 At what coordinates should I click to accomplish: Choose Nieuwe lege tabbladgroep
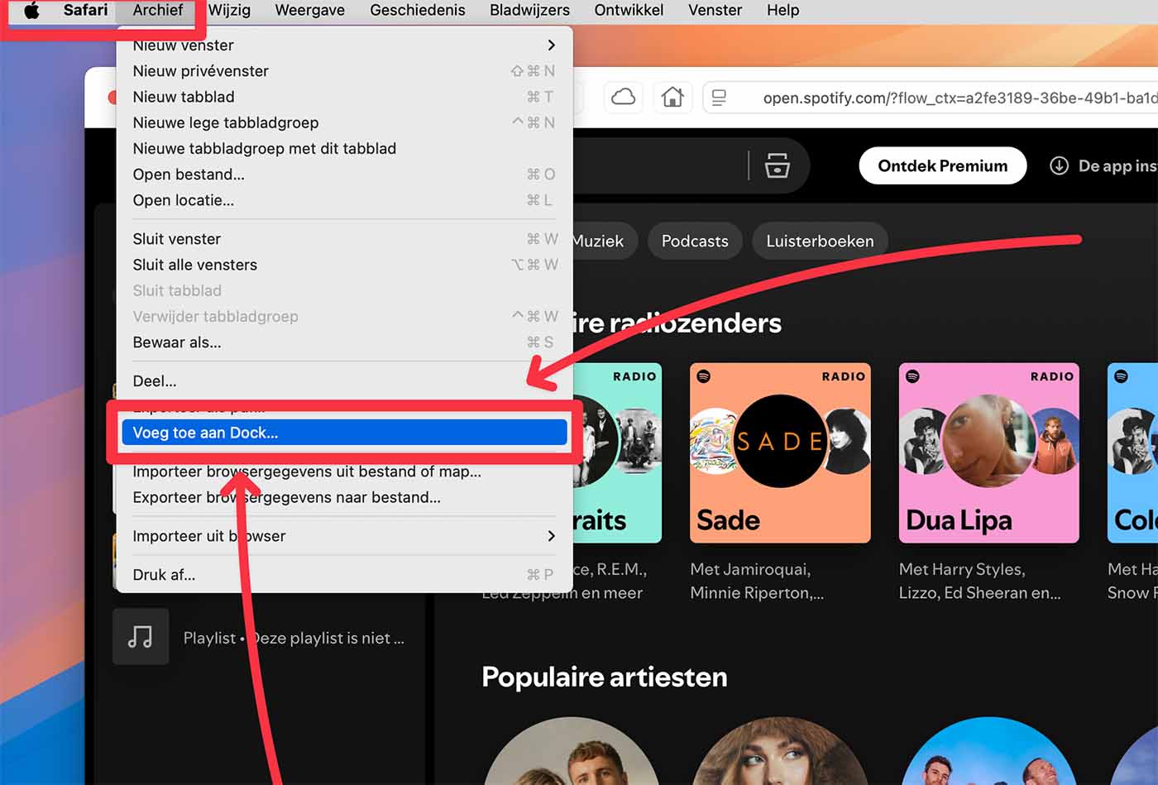[344, 122]
